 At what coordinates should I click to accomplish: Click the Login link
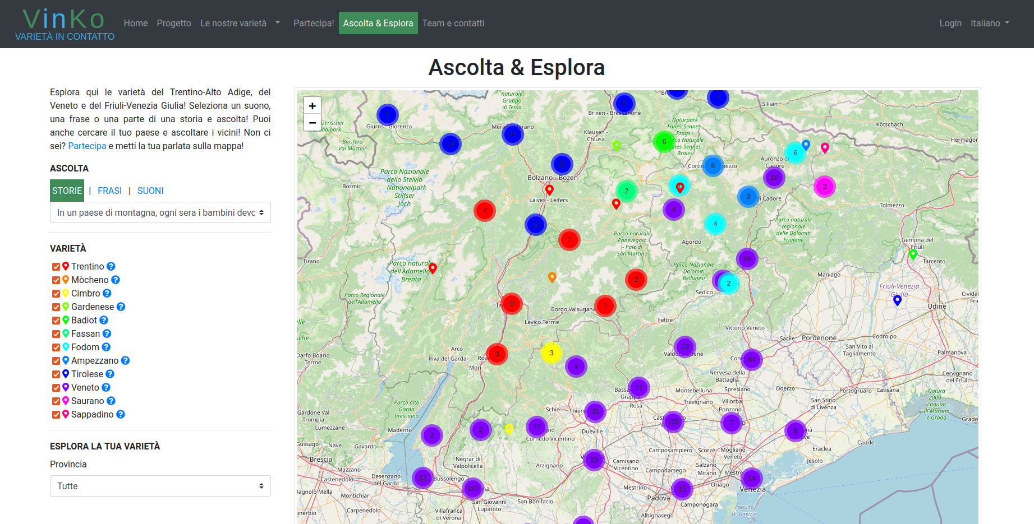tap(950, 23)
